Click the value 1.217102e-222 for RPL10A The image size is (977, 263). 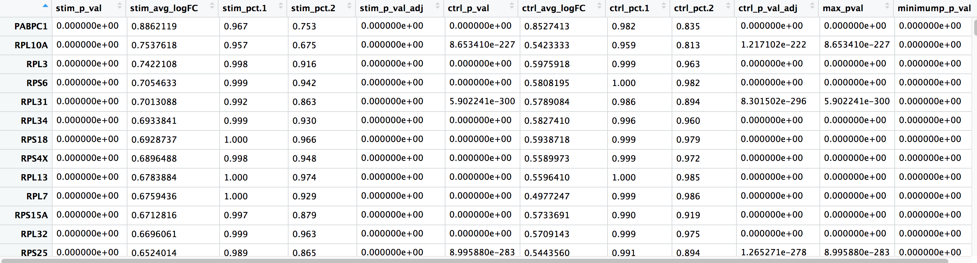(773, 45)
